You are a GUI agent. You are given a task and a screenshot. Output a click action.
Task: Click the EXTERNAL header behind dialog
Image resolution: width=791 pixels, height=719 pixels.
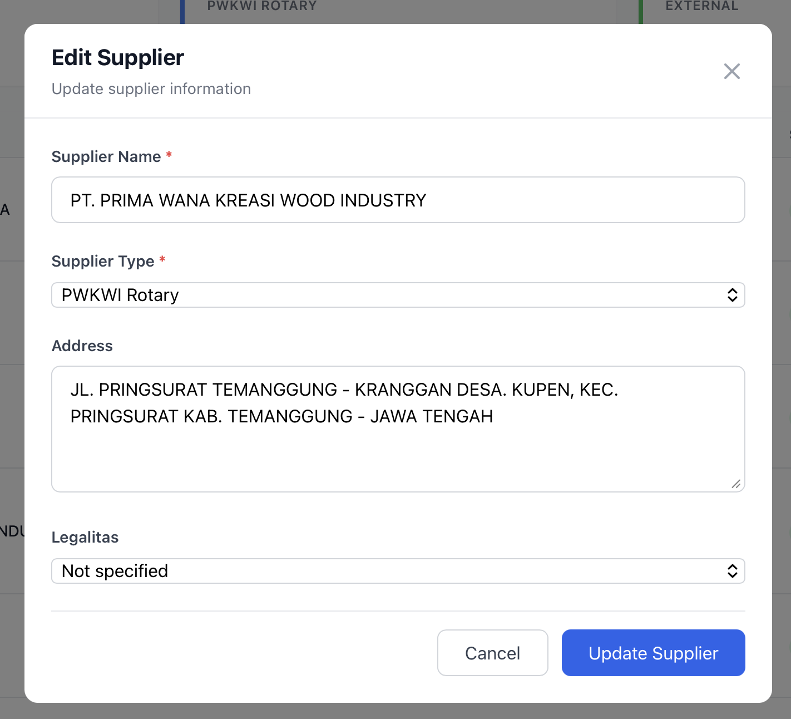coord(701,7)
